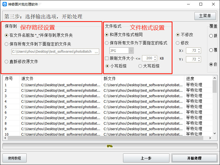Open the 使用教程 tutorial button

tap(15, 158)
